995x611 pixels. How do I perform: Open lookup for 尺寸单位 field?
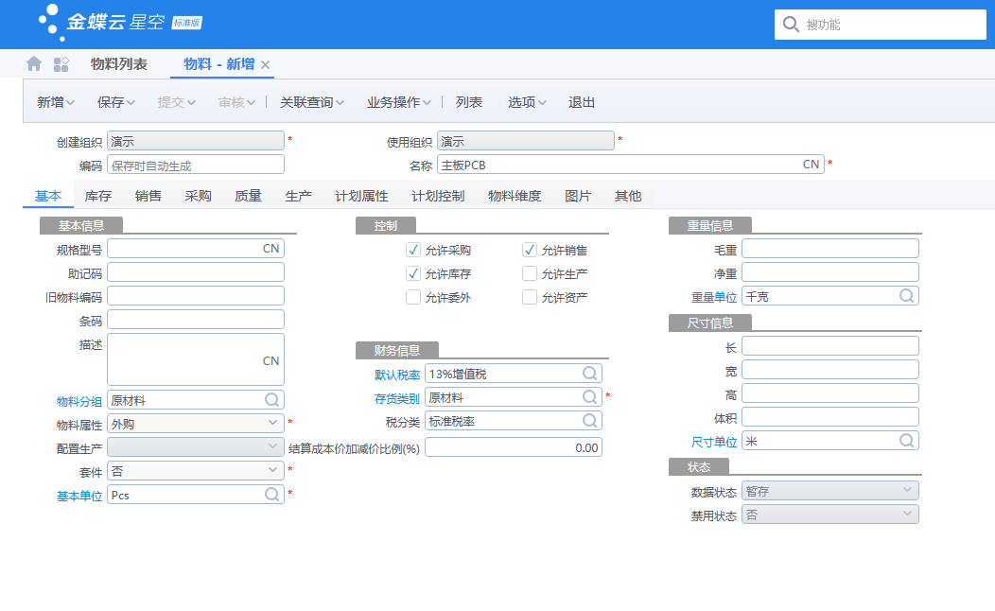click(x=907, y=441)
